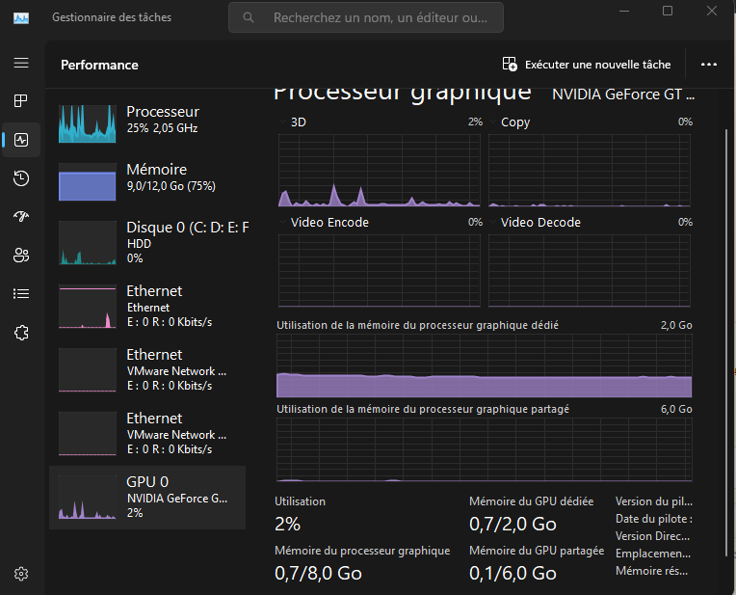Image resolution: width=736 pixels, height=595 pixels.
Task: Click the 0,7/8,0 Go GPU memory value
Action: tap(318, 574)
